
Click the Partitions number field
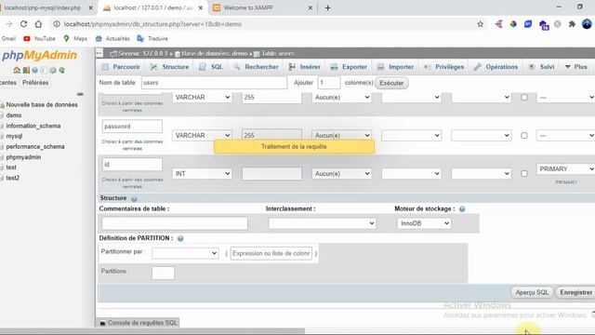click(164, 273)
